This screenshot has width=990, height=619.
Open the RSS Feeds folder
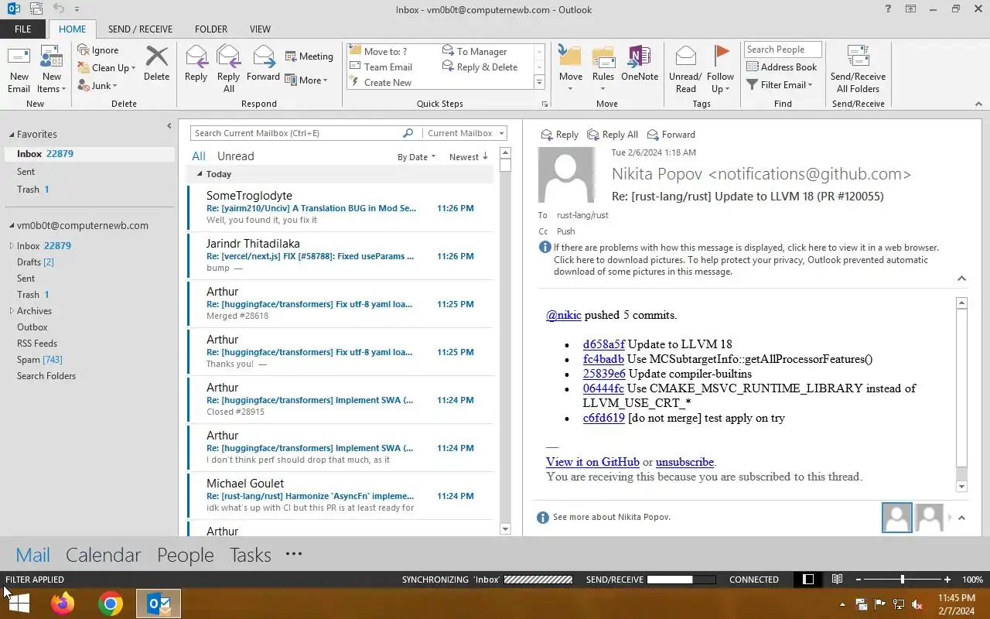(37, 344)
